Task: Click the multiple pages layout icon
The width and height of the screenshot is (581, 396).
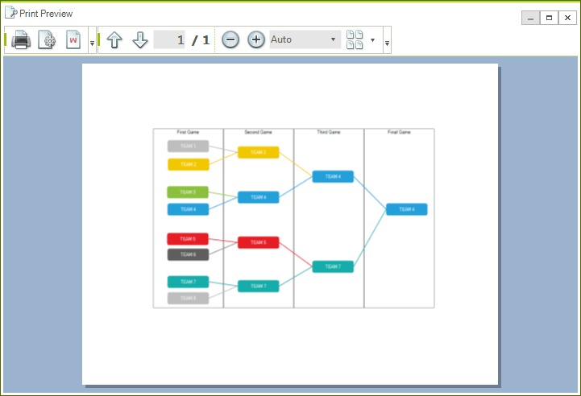Action: point(355,39)
